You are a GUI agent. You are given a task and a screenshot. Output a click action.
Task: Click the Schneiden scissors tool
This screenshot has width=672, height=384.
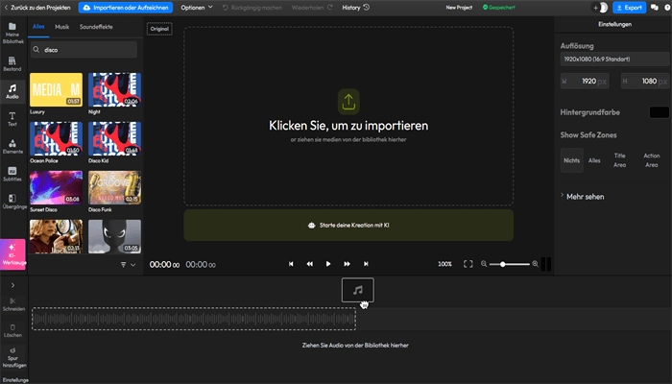(x=13, y=304)
